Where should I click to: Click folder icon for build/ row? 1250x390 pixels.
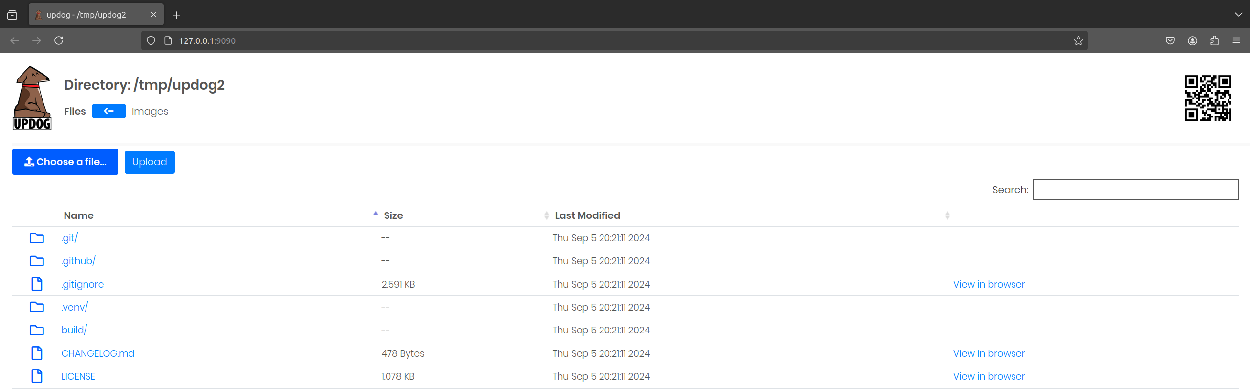point(37,330)
